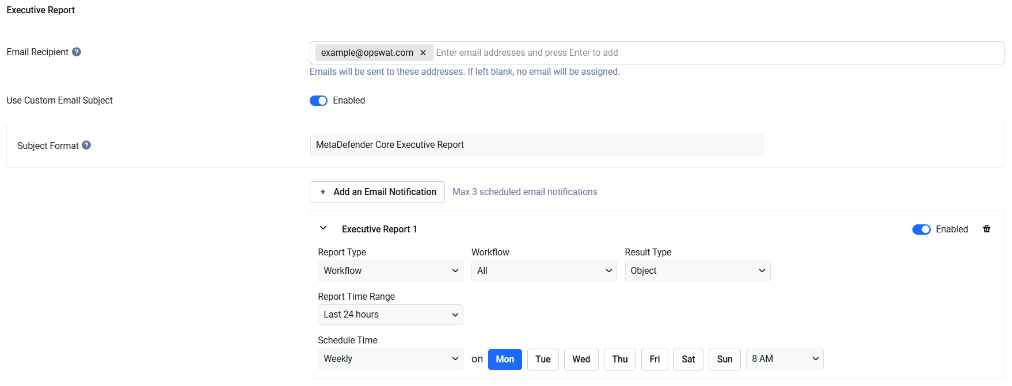Select Sat schedule day
The height and width of the screenshot is (386, 1012).
point(688,360)
